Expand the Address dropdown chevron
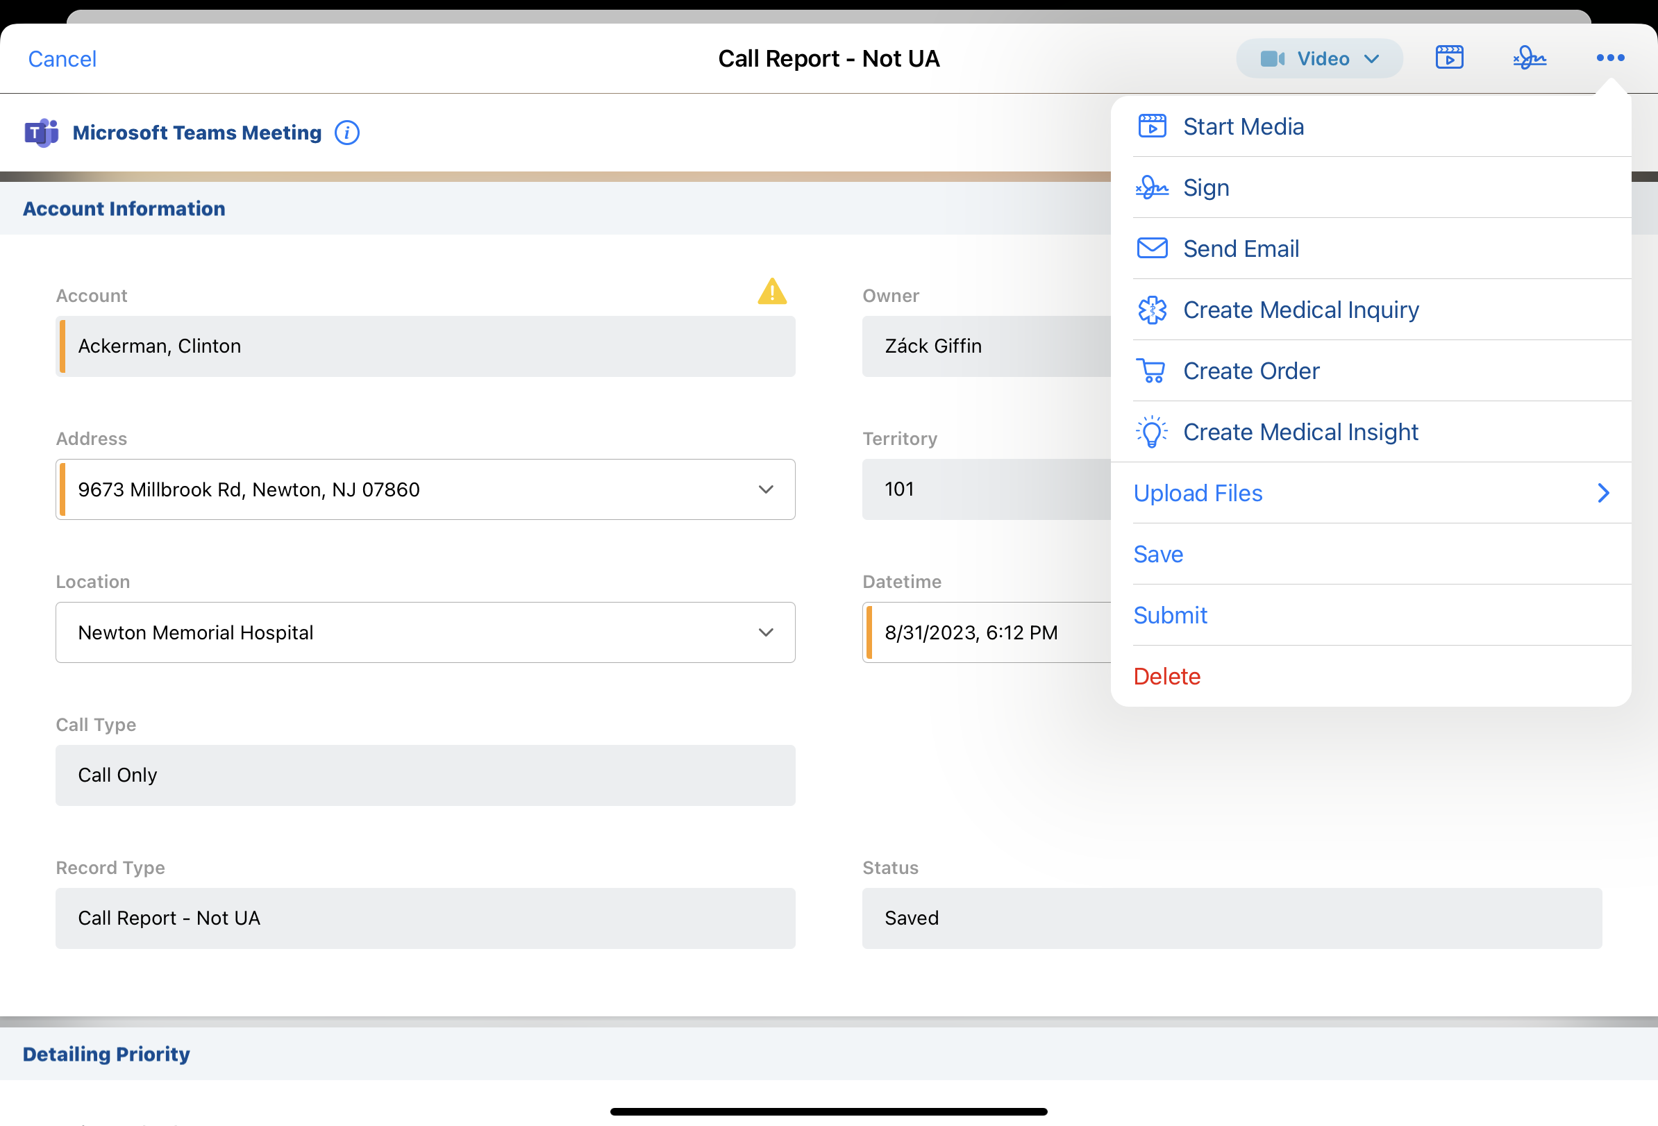This screenshot has width=1658, height=1126. pos(766,490)
